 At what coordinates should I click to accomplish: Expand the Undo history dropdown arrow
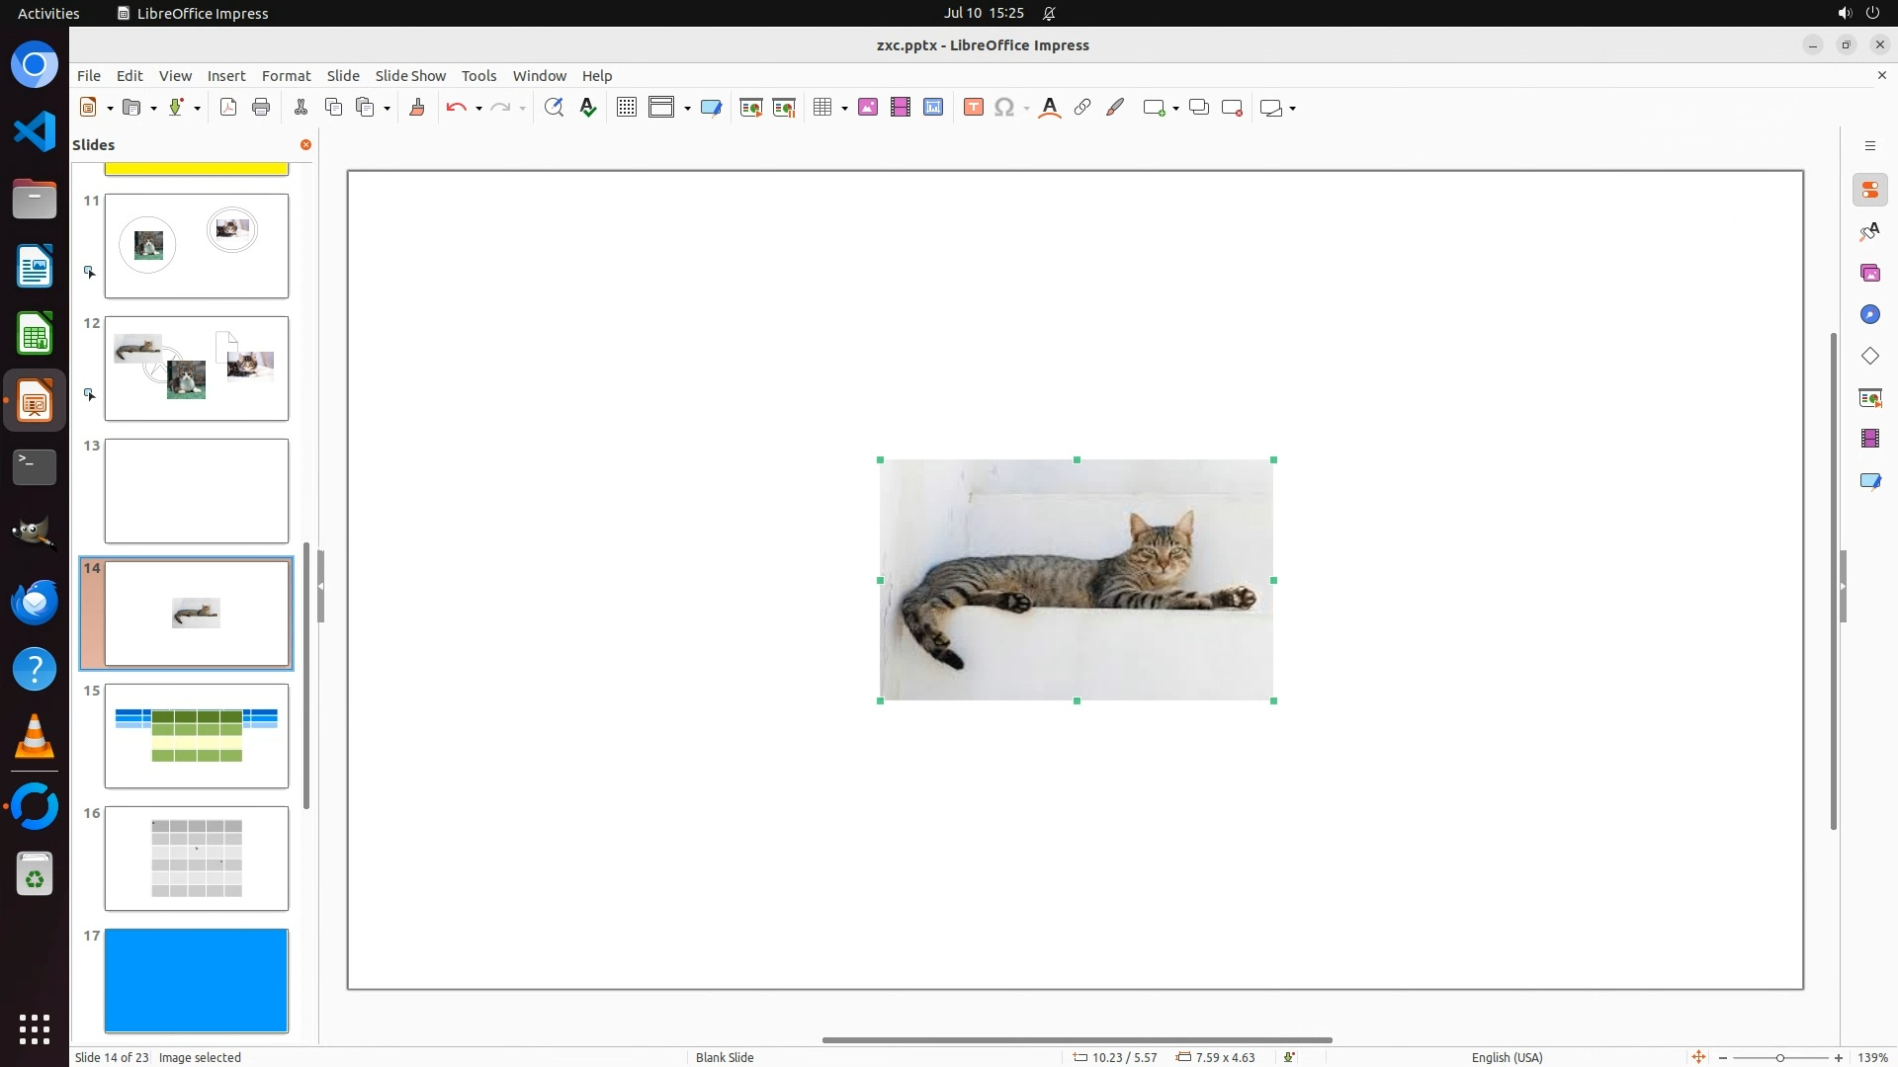click(x=478, y=109)
